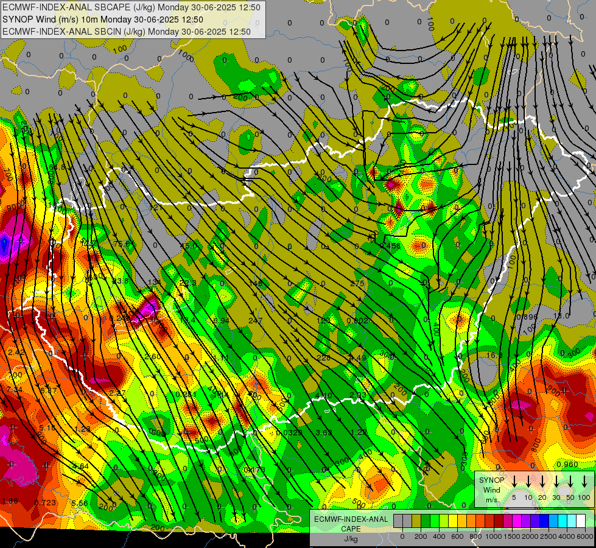Click the '5.56' value on the map

(80, 503)
